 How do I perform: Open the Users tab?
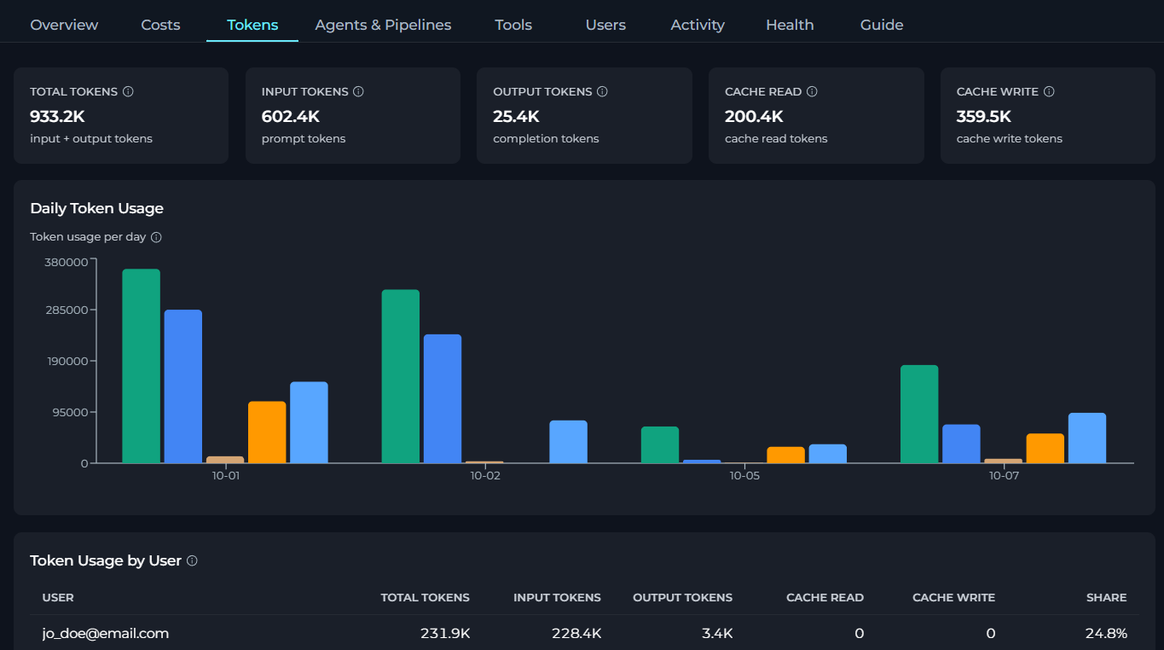coord(605,25)
